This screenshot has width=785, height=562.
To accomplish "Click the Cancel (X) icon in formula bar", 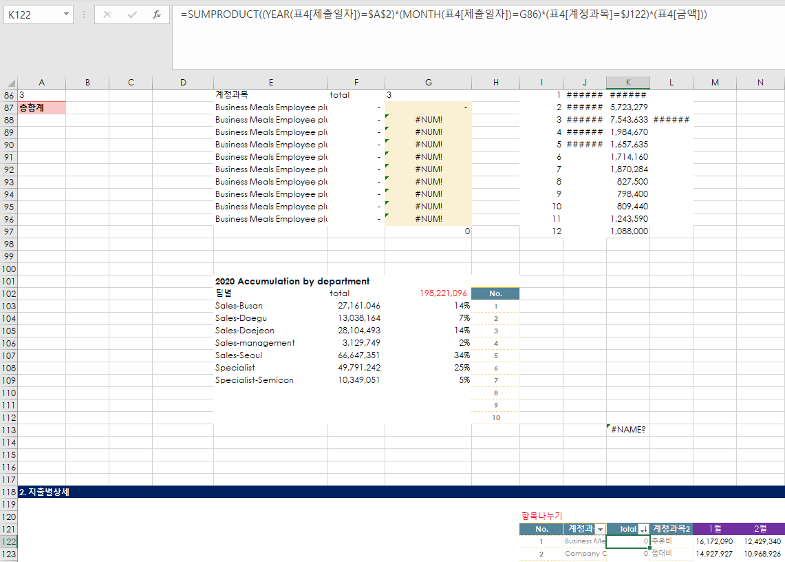I will [107, 14].
